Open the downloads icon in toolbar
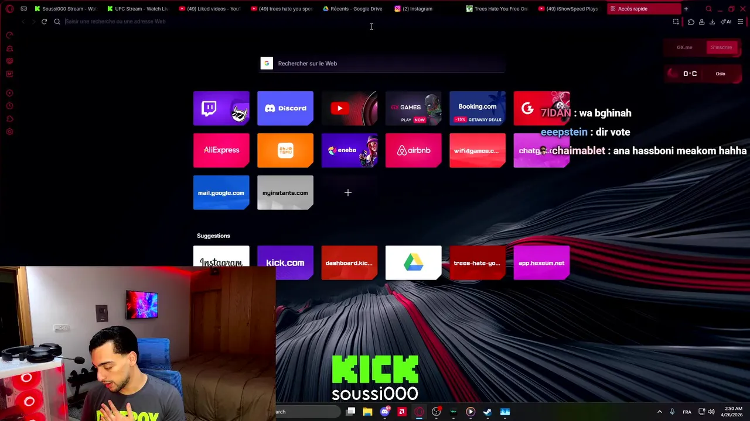 (x=712, y=22)
